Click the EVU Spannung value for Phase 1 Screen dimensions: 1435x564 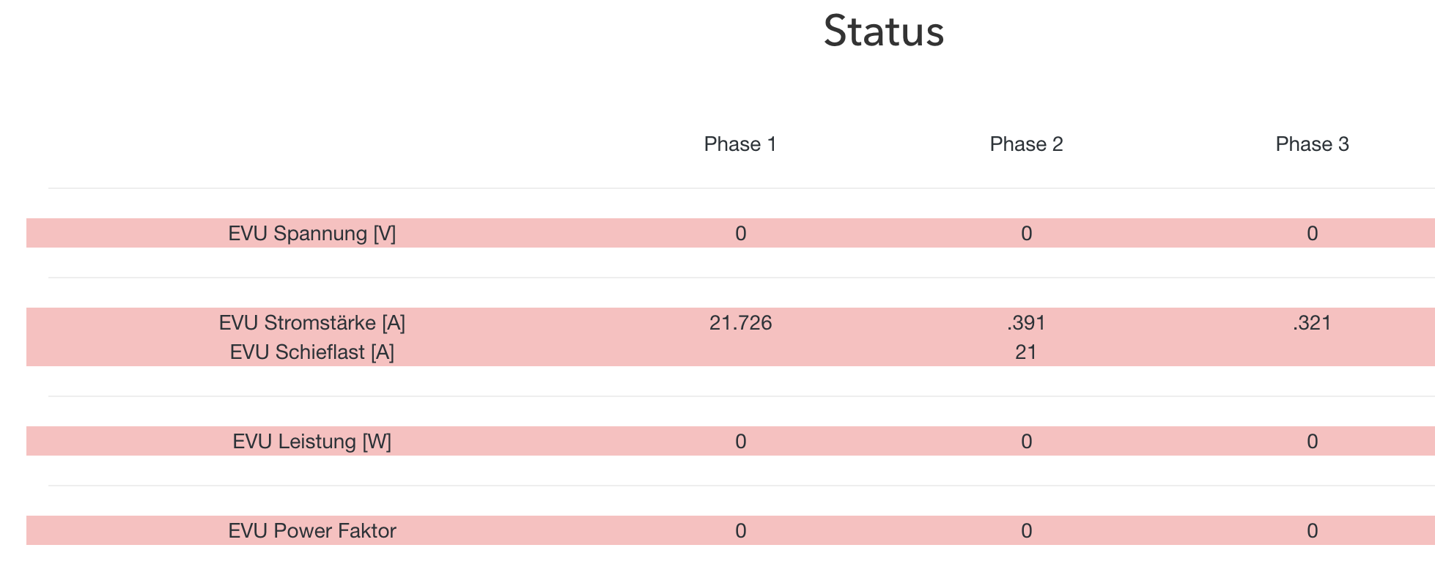pyautogui.click(x=740, y=234)
